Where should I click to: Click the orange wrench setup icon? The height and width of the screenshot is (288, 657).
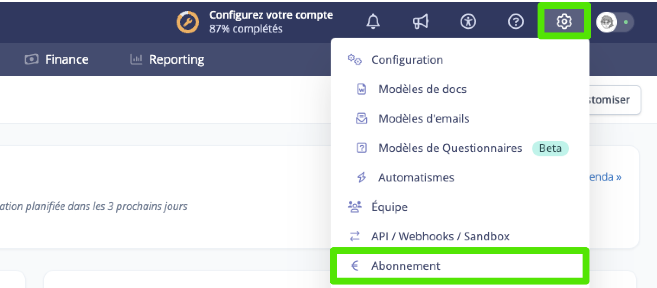pos(188,22)
